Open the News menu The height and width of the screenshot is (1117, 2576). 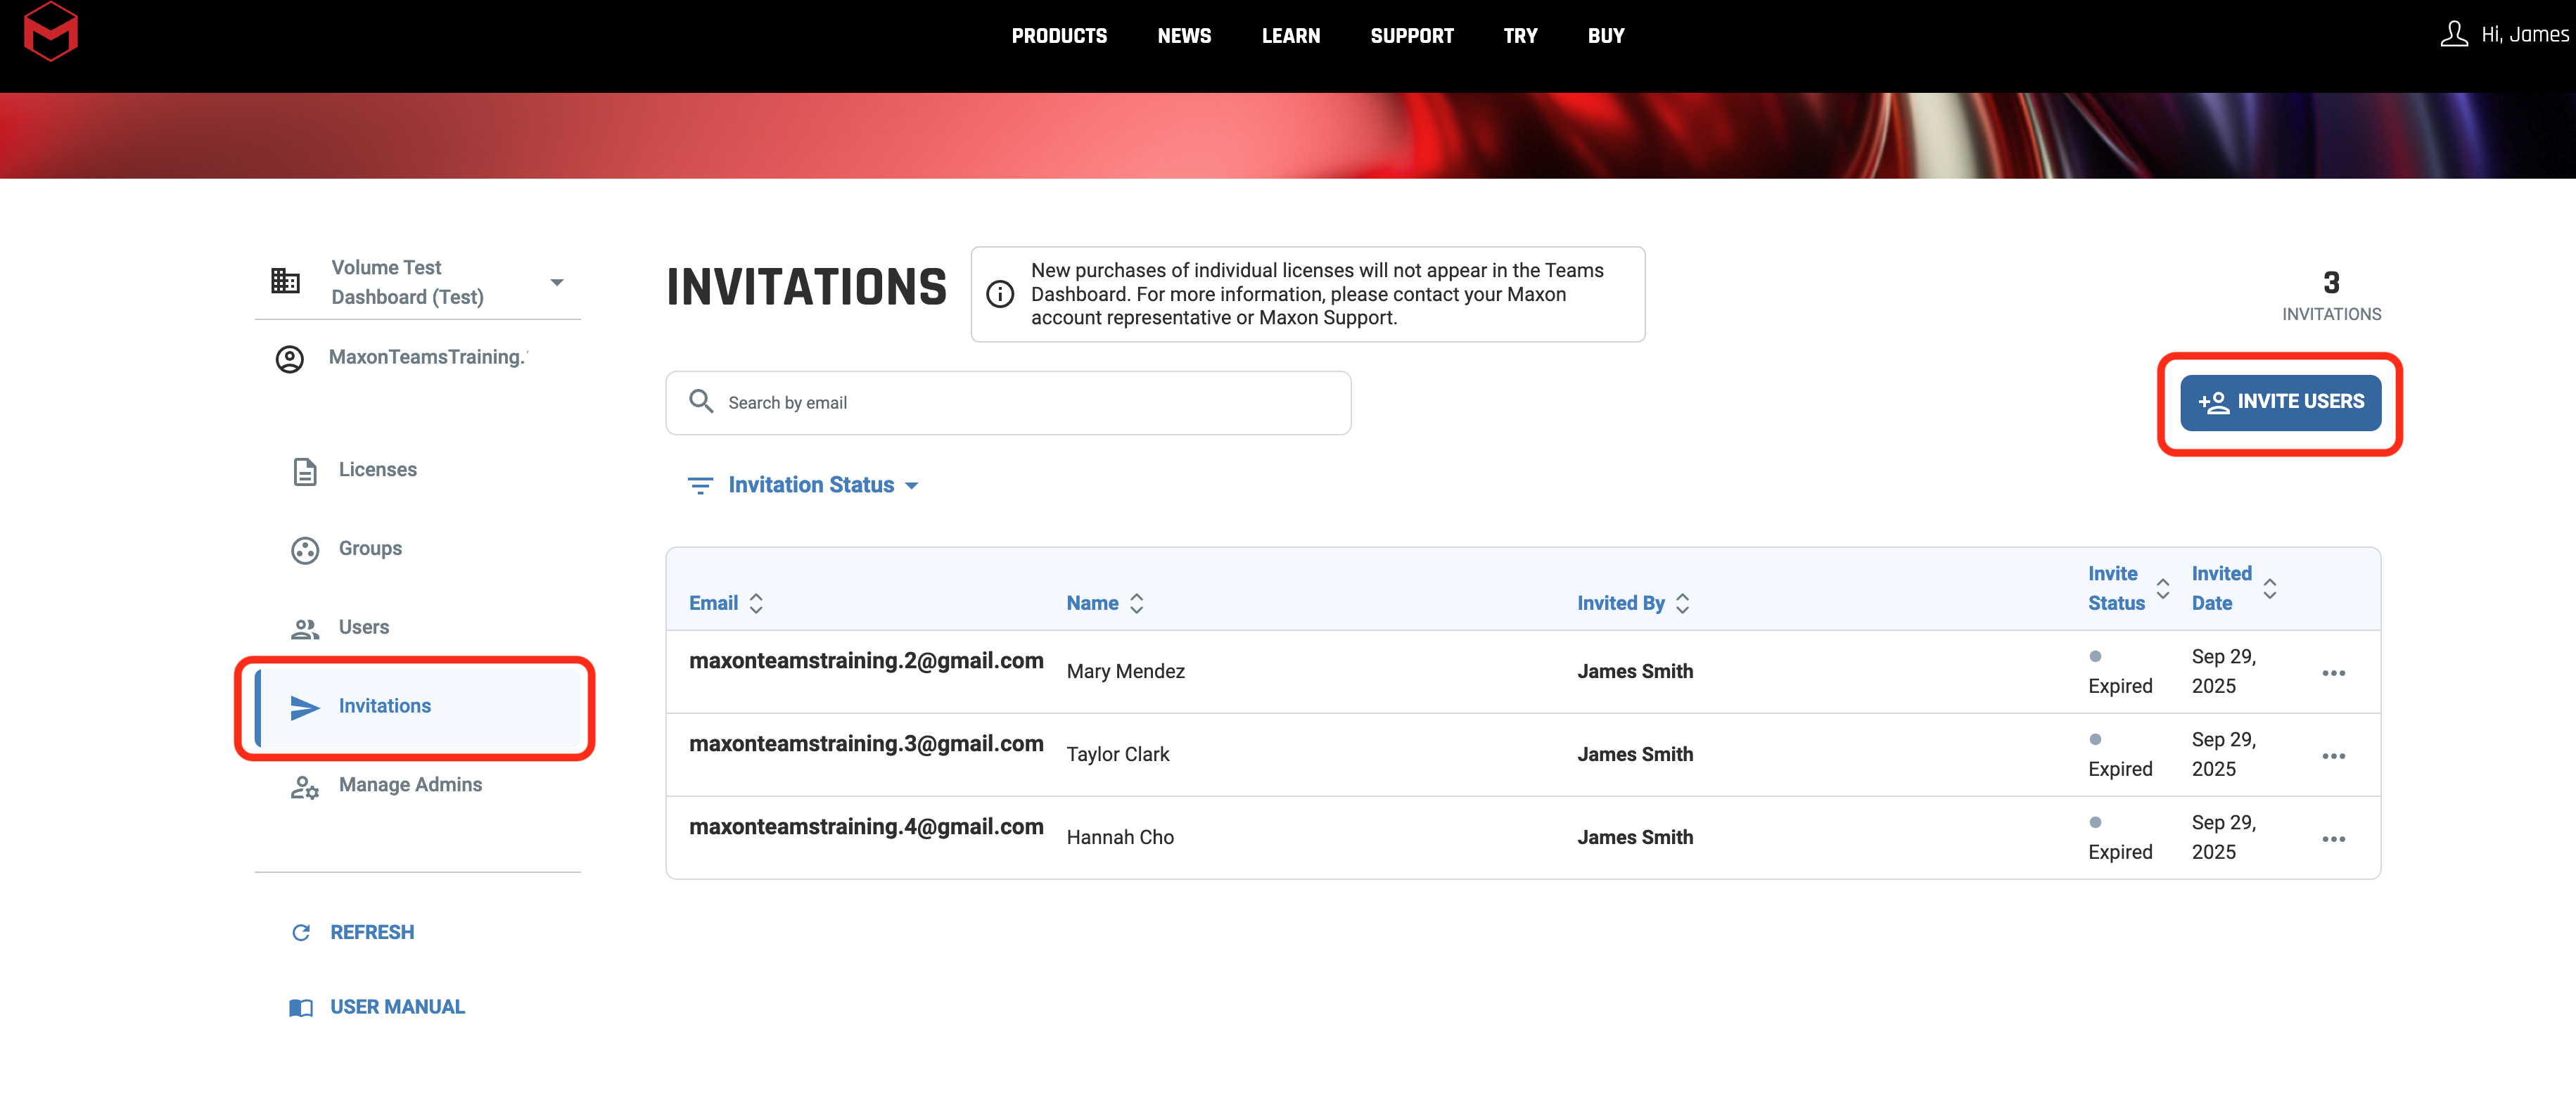tap(1184, 36)
